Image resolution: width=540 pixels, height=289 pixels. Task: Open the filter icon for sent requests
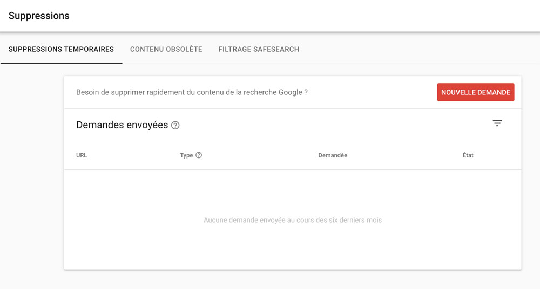497,123
